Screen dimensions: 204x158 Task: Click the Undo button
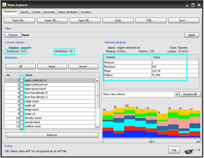coord(118,20)
